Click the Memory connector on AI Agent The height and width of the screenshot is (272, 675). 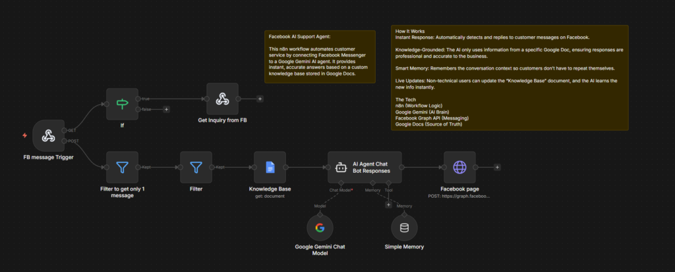(372, 183)
